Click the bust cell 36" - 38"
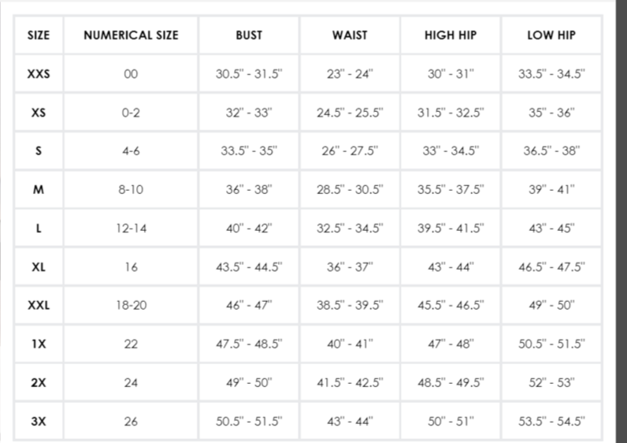 [249, 190]
